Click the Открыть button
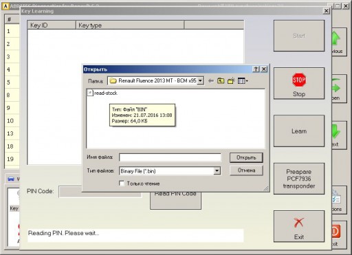This screenshot has width=352, height=255. (246, 157)
